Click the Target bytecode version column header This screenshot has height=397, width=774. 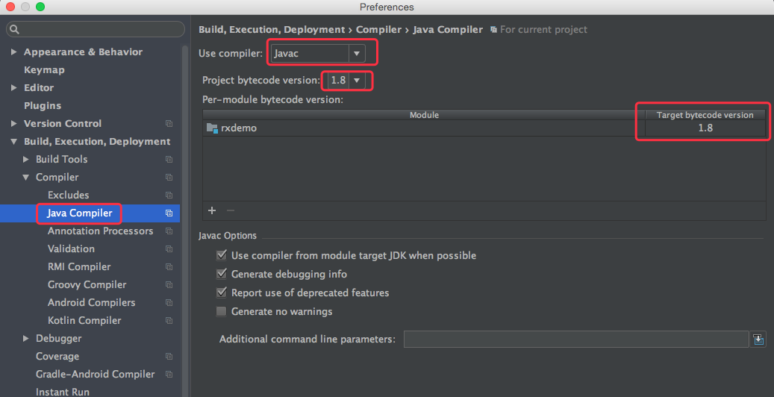pos(705,115)
